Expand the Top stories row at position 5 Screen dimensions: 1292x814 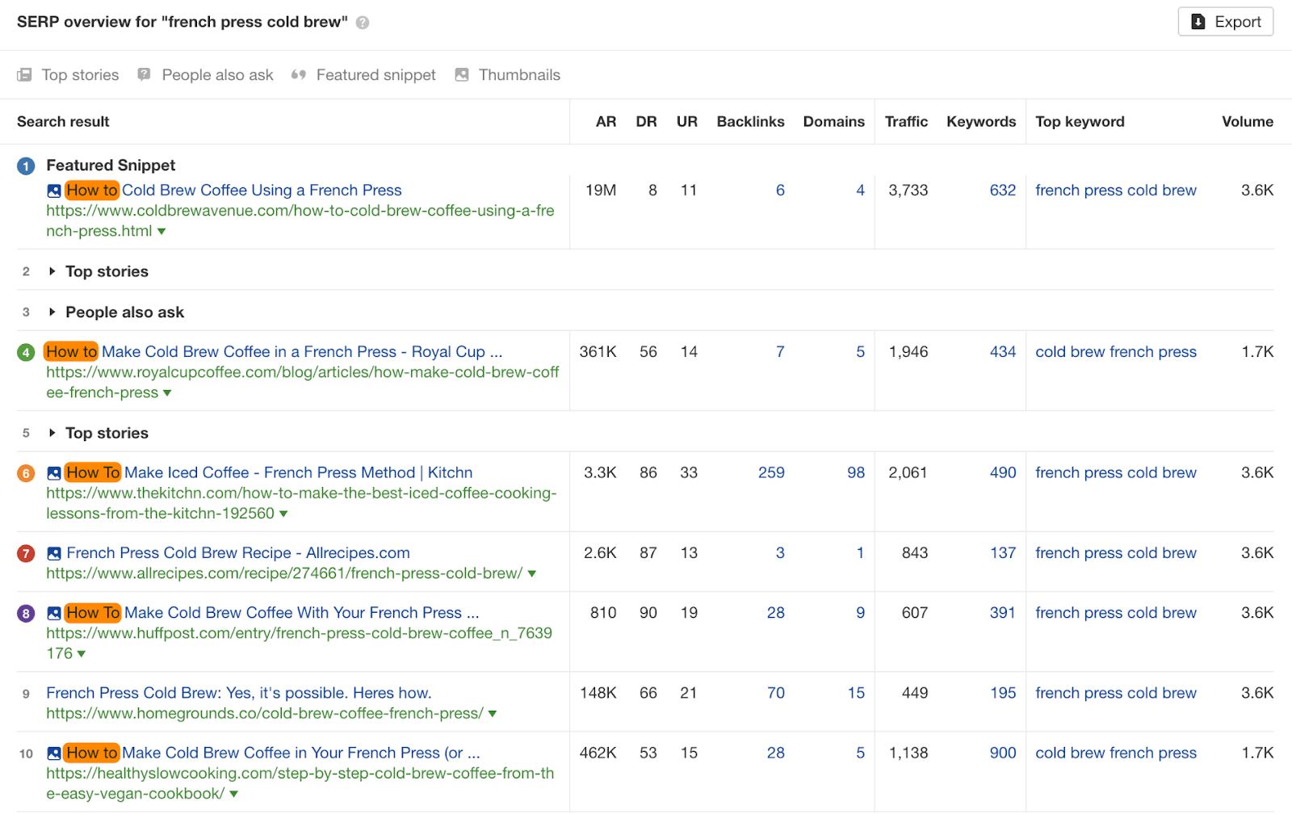click(52, 433)
